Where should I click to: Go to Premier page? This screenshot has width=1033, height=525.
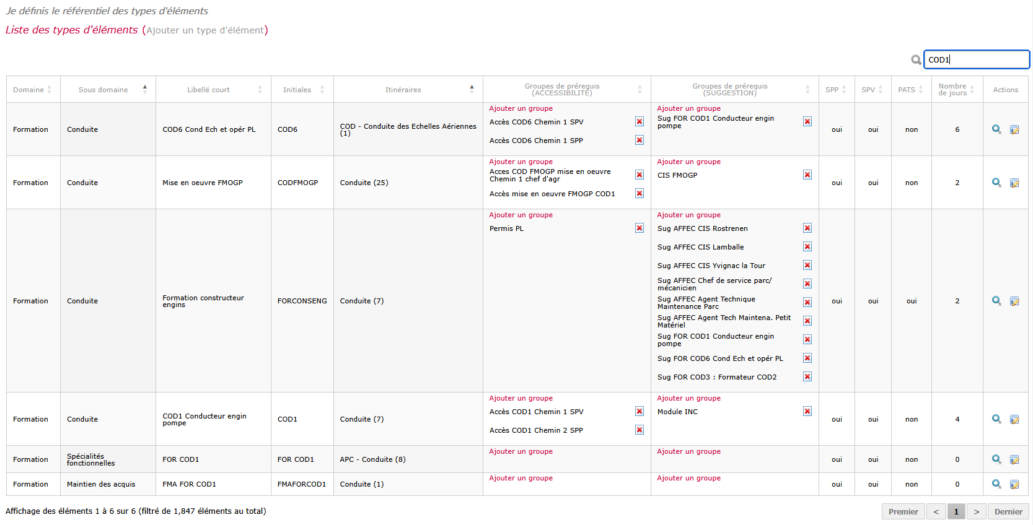pyautogui.click(x=903, y=511)
